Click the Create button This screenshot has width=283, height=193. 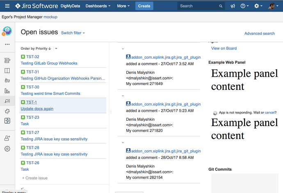(144, 6)
